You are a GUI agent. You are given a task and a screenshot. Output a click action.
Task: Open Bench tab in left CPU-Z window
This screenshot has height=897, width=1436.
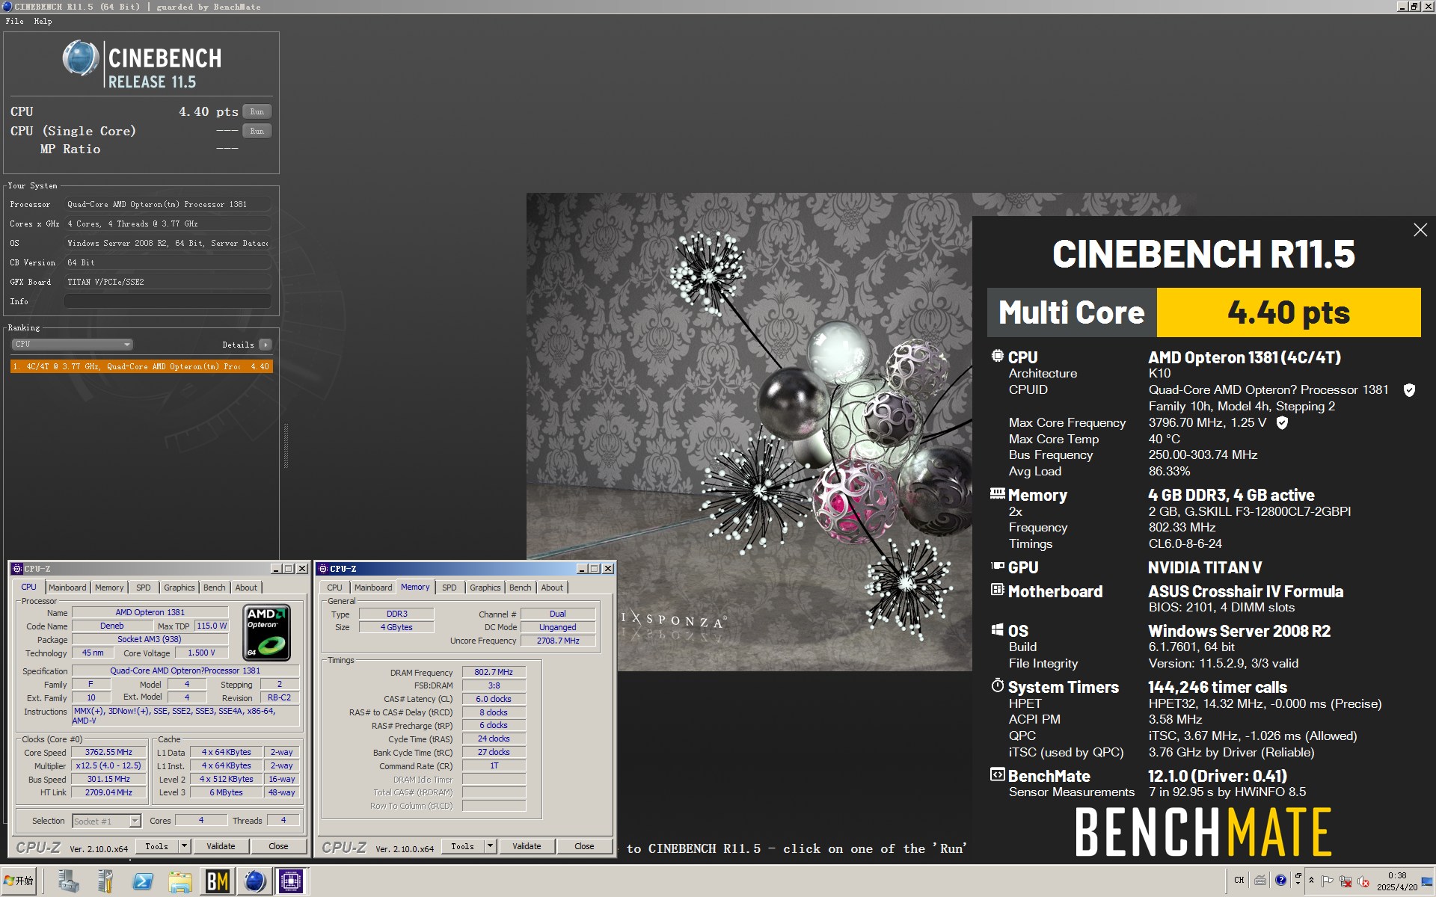(214, 588)
